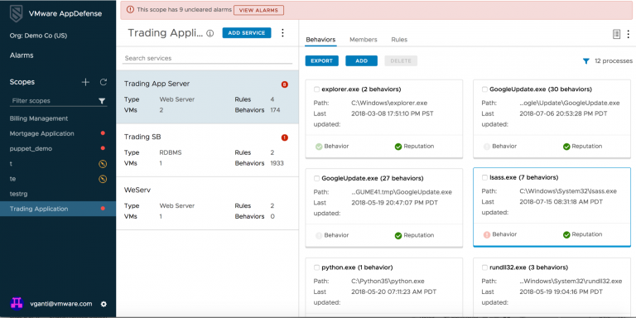Viewport: 636px width, 318px height.
Task: Select the python.exe process checkbox
Action: tap(317, 267)
